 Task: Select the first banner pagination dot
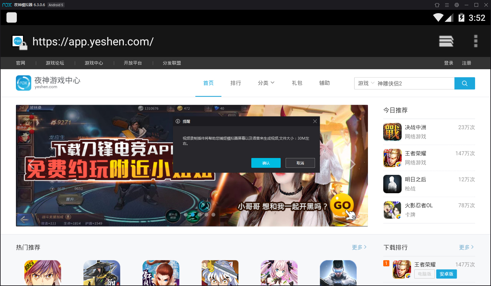tap(186, 215)
